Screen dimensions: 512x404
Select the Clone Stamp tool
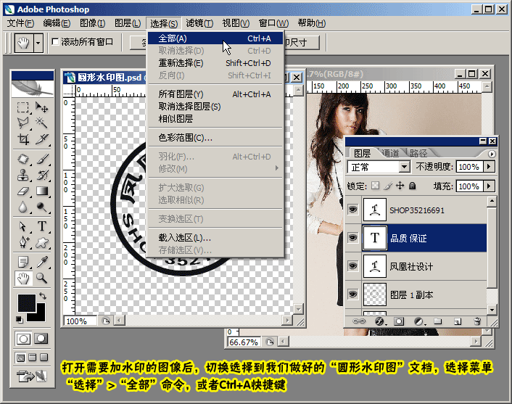23,175
